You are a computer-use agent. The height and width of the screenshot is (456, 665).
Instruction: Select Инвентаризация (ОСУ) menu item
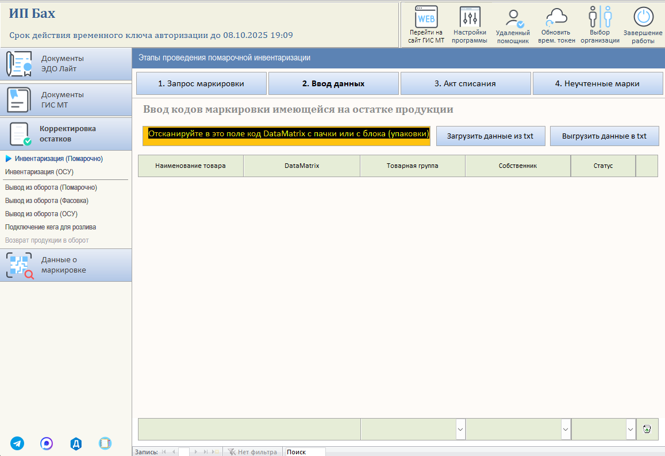click(39, 172)
